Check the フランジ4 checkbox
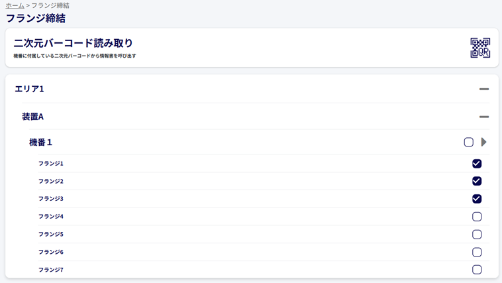Screen dimensions: 502x283 click(x=477, y=217)
